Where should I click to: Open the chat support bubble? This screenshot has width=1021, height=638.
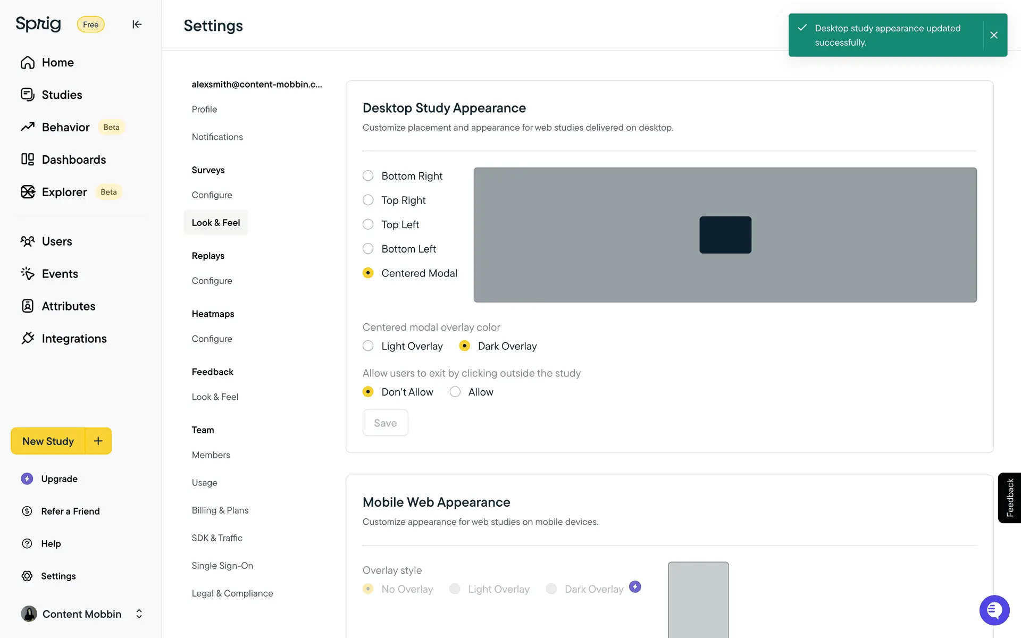click(994, 610)
